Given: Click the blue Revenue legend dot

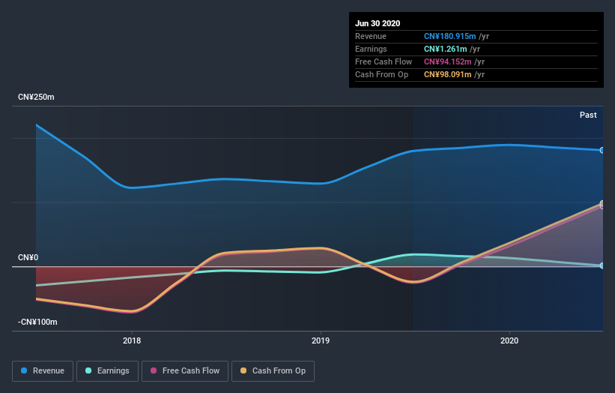Looking at the screenshot, I should tap(24, 370).
